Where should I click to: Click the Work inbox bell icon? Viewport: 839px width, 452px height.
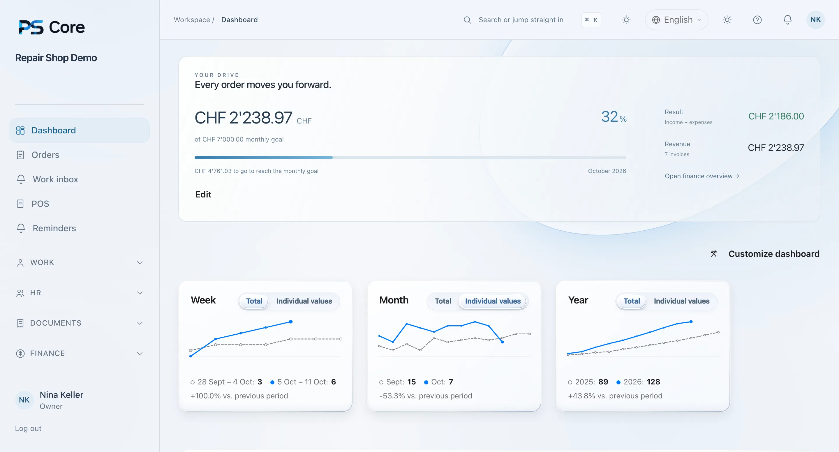21,179
